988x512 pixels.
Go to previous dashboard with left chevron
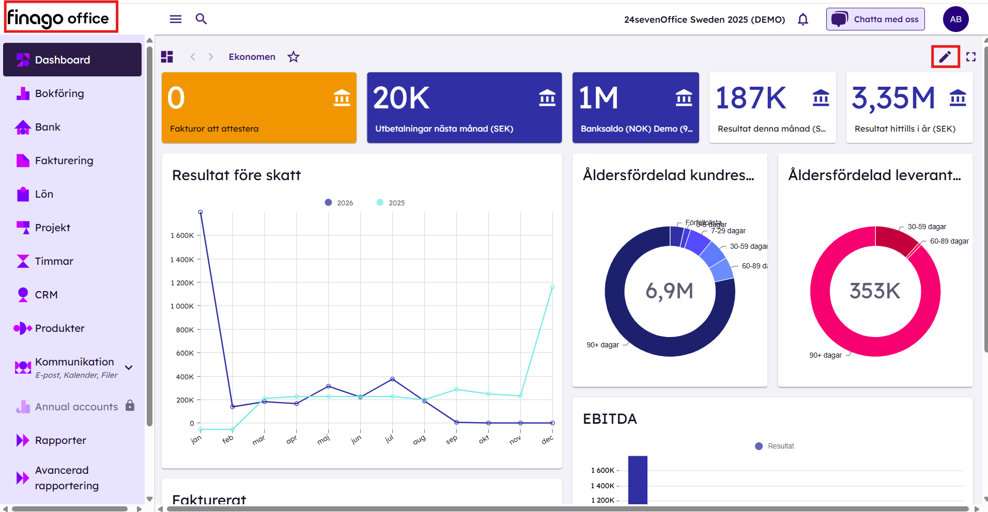pyautogui.click(x=193, y=57)
